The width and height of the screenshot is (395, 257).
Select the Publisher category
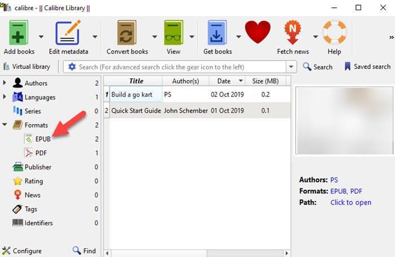click(x=38, y=167)
